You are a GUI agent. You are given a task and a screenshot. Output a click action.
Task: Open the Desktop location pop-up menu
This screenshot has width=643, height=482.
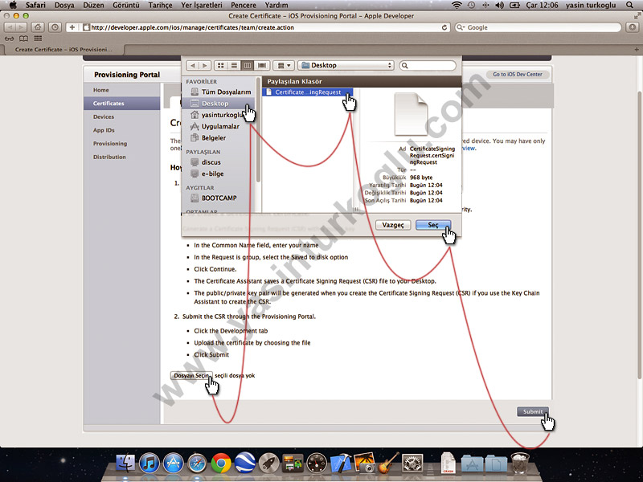[346, 66]
